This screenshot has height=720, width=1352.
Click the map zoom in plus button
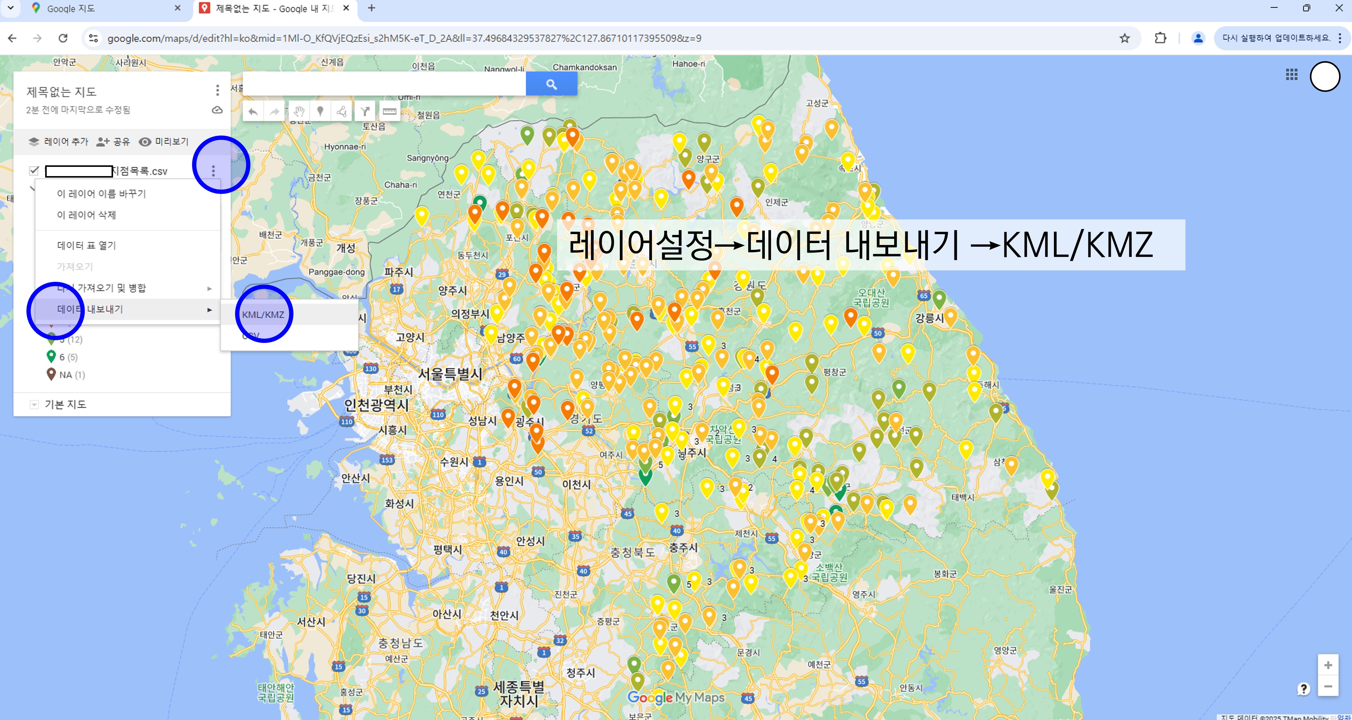click(1328, 665)
